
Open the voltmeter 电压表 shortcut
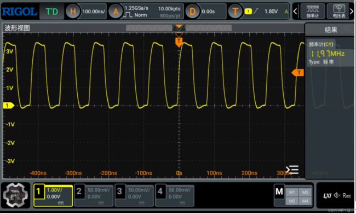point(338,11)
